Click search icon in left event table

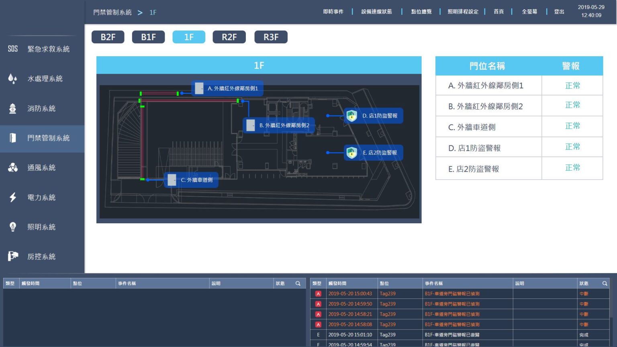298,284
